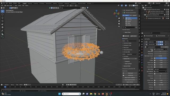Open the Add Modifier dropdown

point(156,39)
